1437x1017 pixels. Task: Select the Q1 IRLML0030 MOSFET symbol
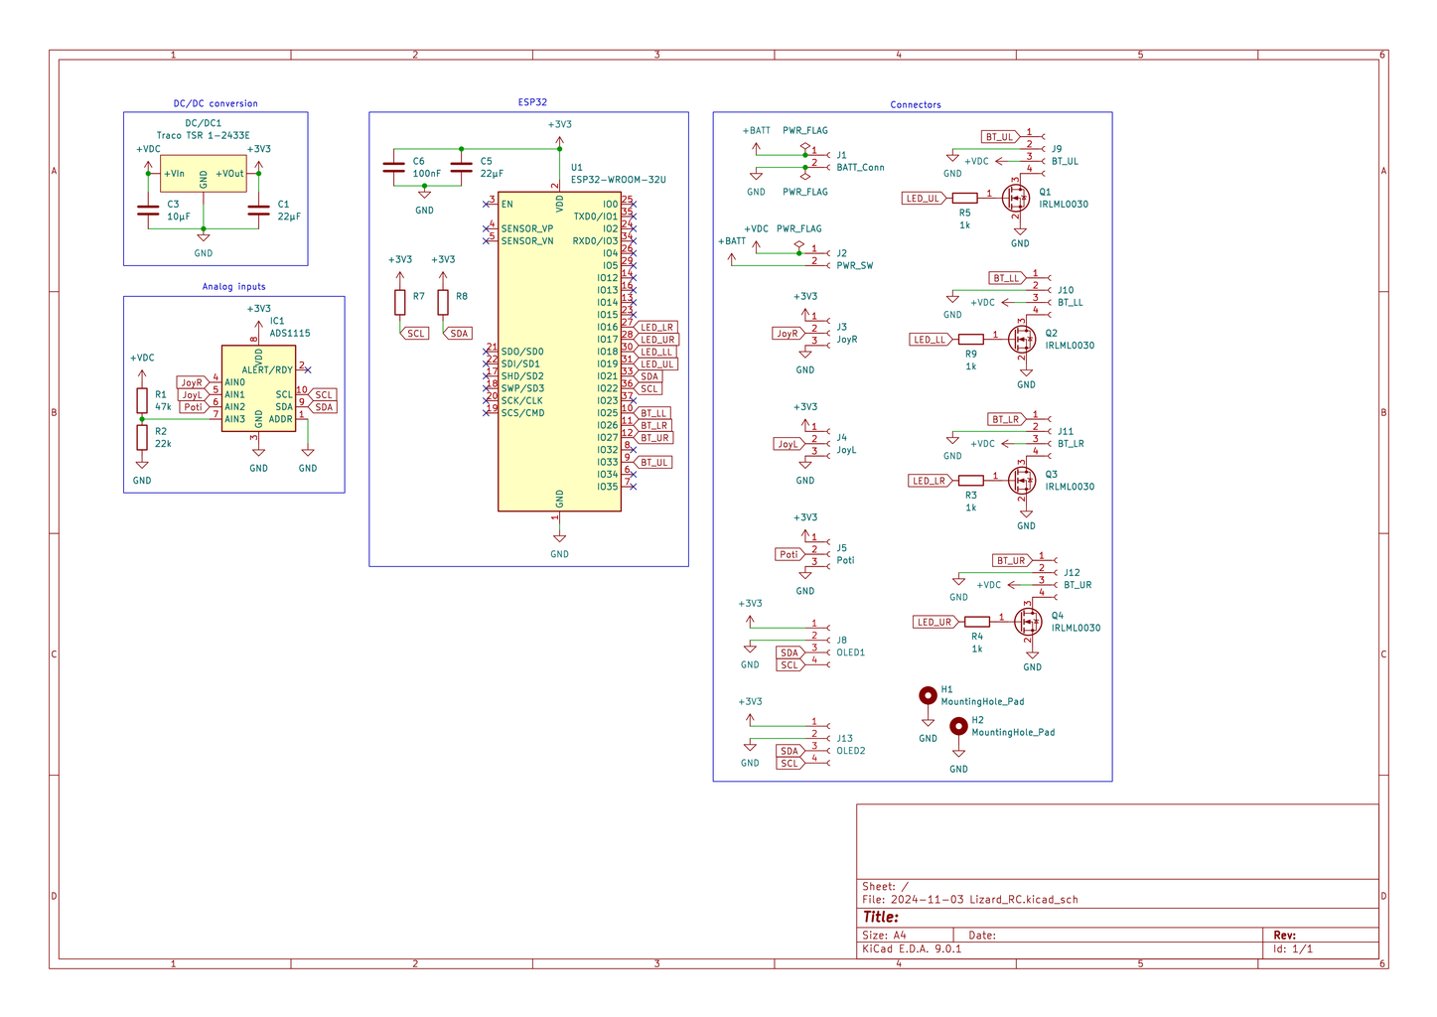(x=1016, y=197)
